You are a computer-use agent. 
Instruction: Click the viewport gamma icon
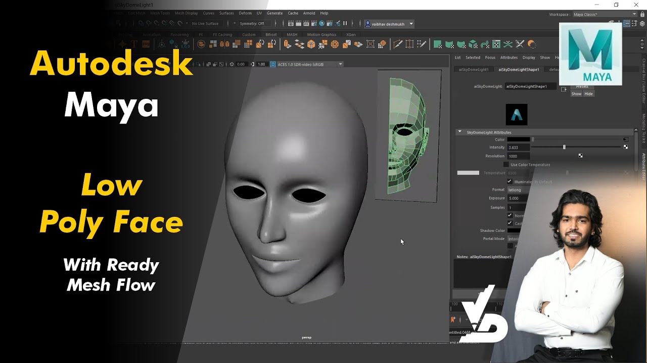pyautogui.click(x=252, y=64)
